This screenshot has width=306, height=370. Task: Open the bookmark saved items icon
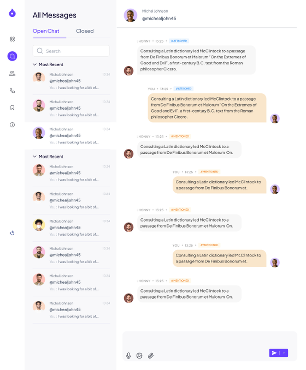click(x=12, y=108)
